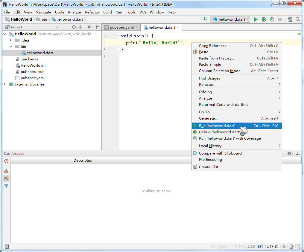Open the Dart Analysis filter icon
This screenshot has width=304, height=252.
tap(6, 187)
